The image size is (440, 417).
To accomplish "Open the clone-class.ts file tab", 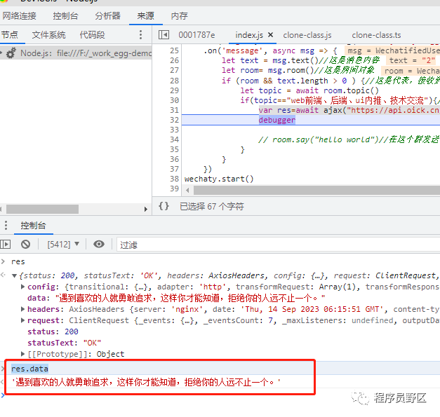I will (376, 35).
